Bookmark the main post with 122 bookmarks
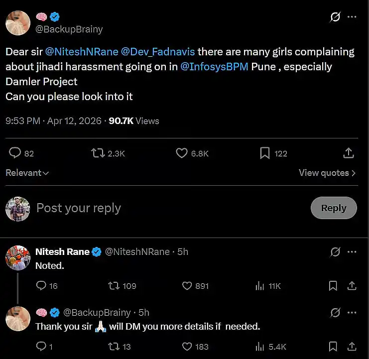This screenshot has width=369, height=359. (x=265, y=153)
